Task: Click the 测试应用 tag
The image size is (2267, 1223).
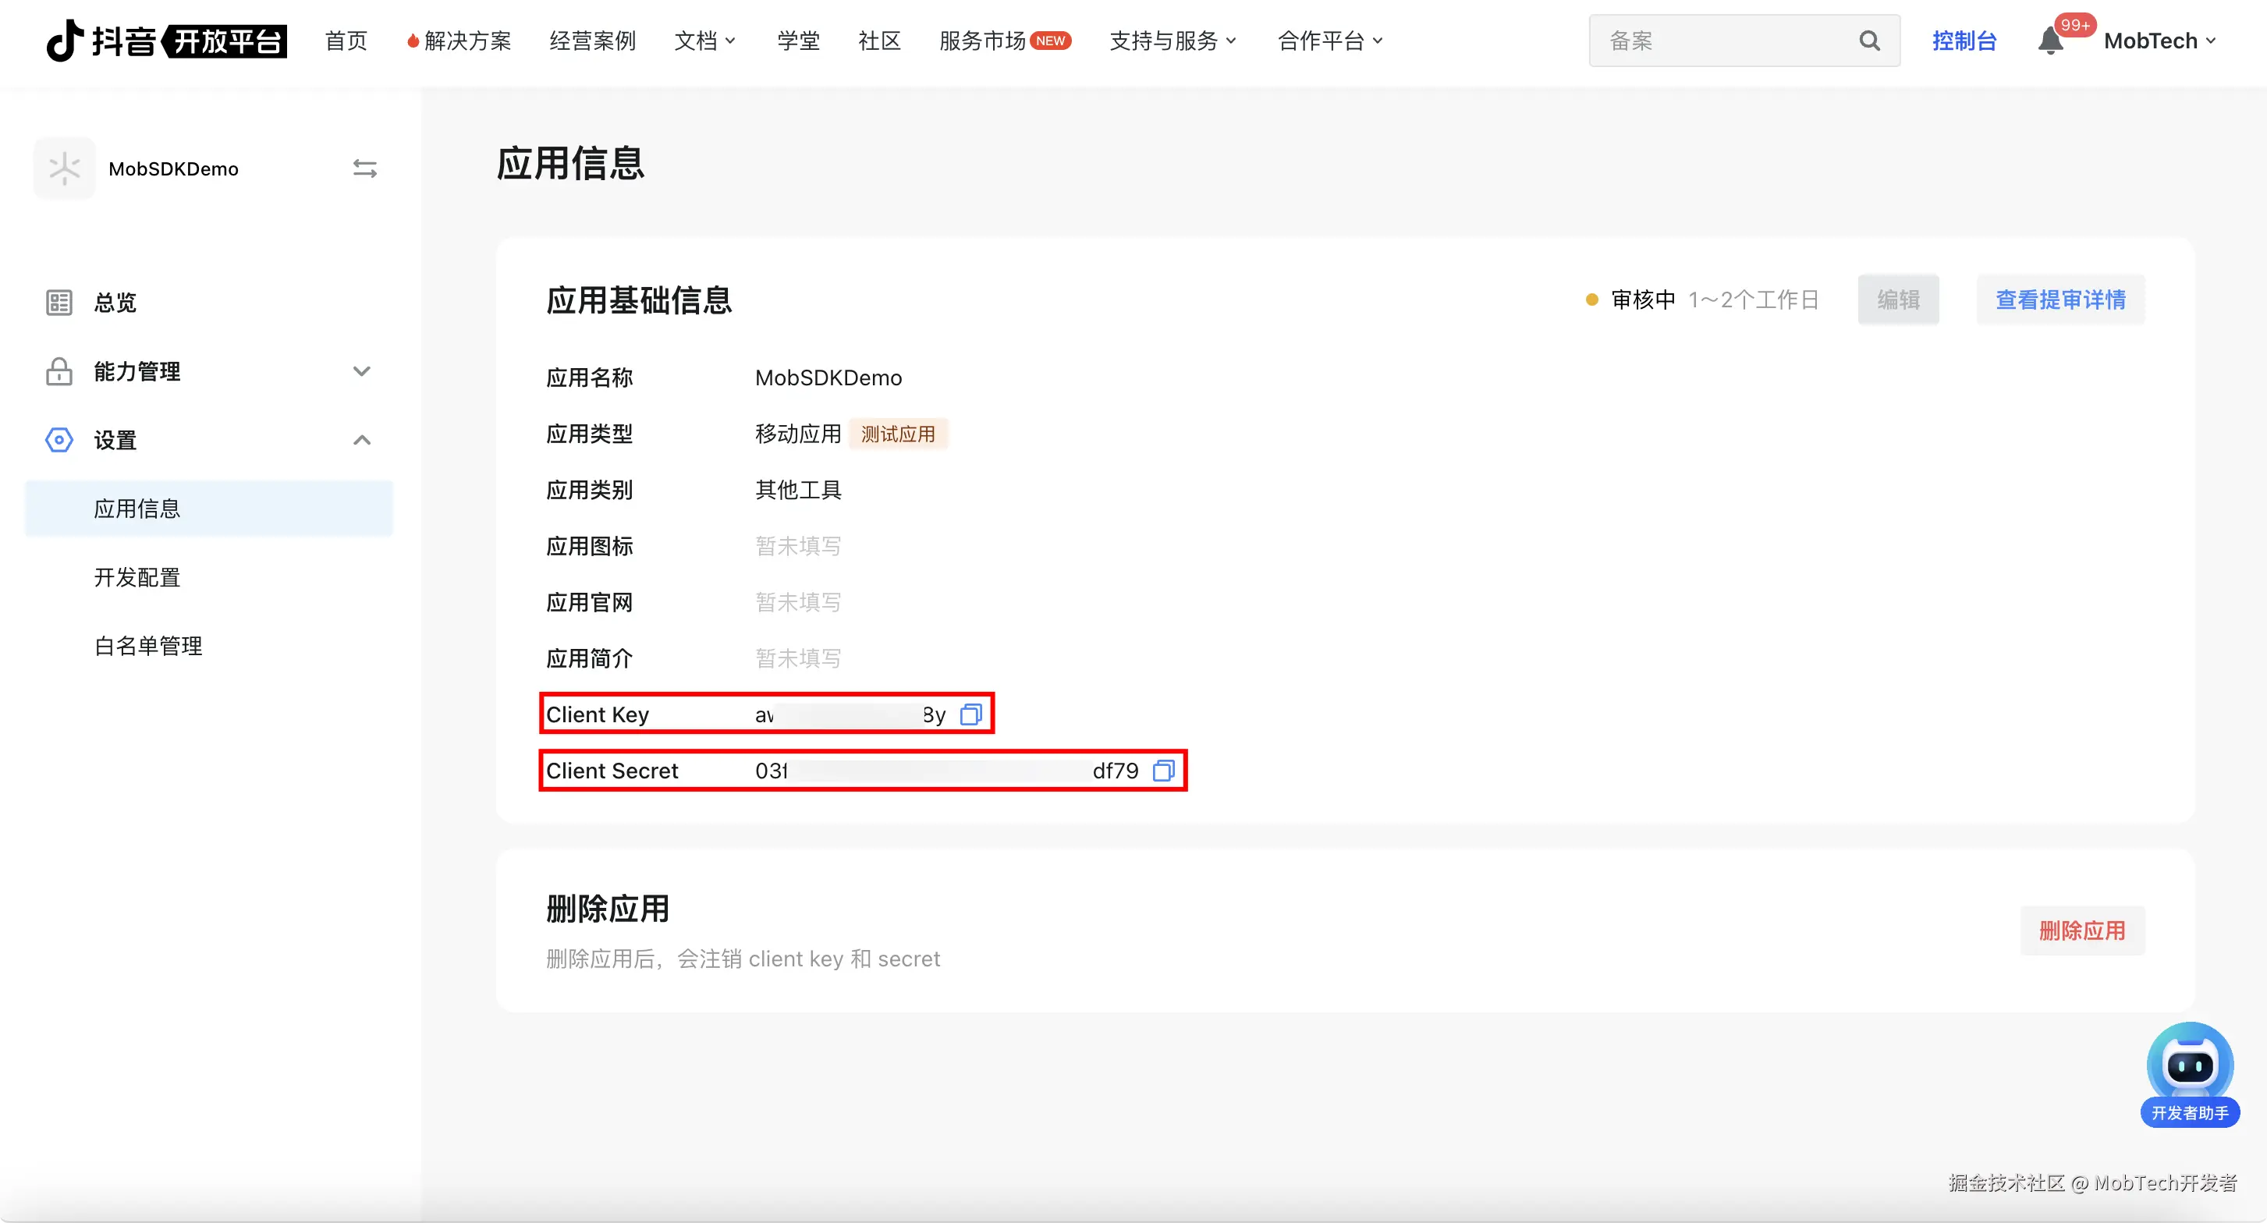Action: 898,434
